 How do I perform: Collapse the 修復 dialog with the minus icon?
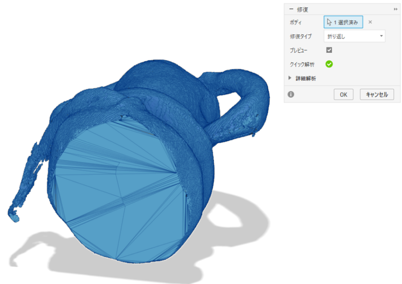[x=291, y=9]
